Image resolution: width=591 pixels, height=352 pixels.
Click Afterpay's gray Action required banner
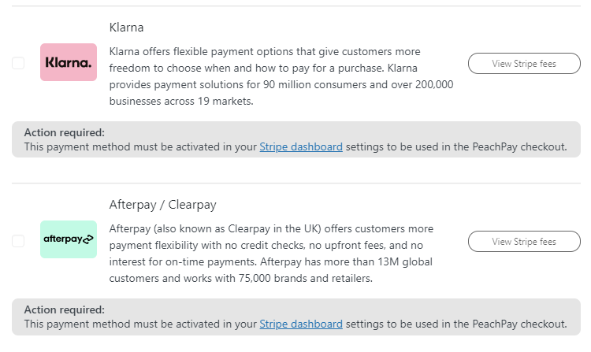(296, 317)
